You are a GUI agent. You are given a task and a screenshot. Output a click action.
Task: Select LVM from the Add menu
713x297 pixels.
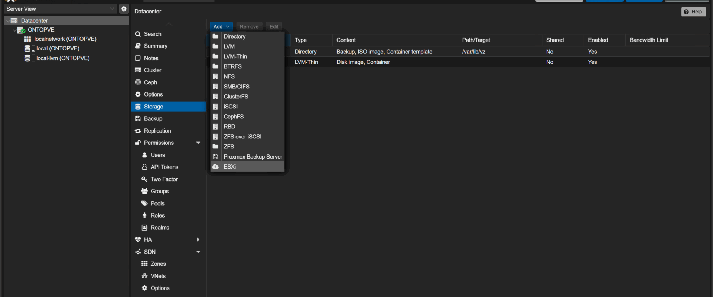pyautogui.click(x=248, y=46)
